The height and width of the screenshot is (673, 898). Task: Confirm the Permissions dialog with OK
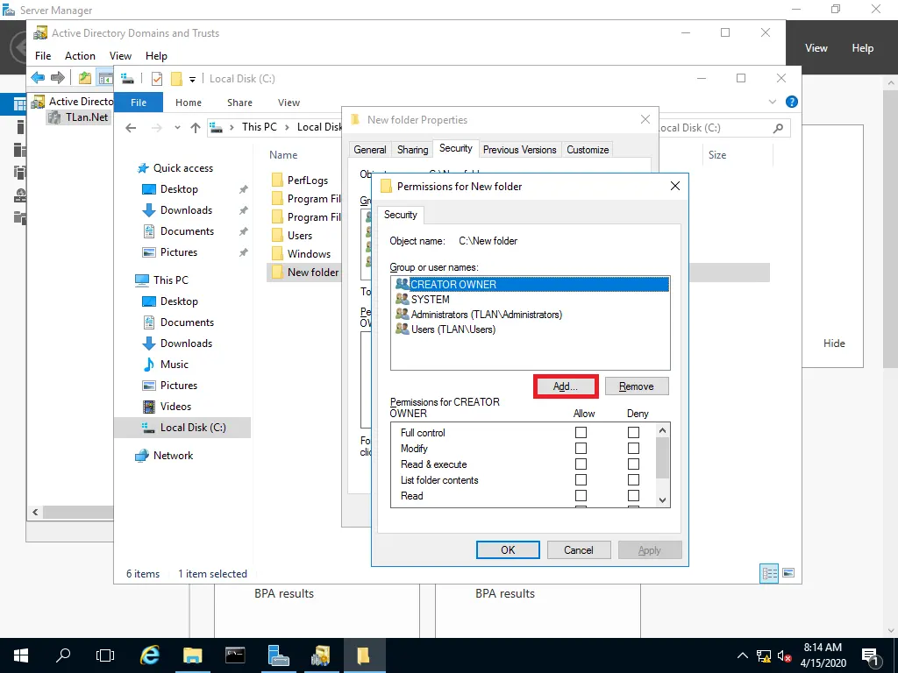point(508,550)
